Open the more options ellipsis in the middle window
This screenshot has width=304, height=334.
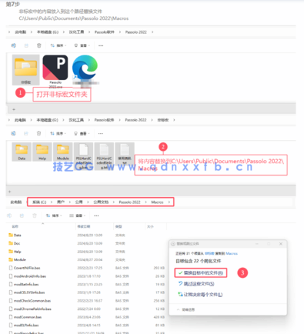(101, 133)
